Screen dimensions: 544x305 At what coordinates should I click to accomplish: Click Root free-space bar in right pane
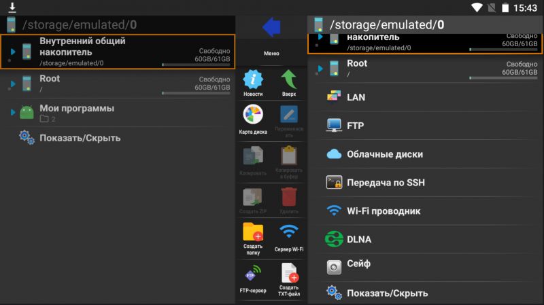pos(503,78)
